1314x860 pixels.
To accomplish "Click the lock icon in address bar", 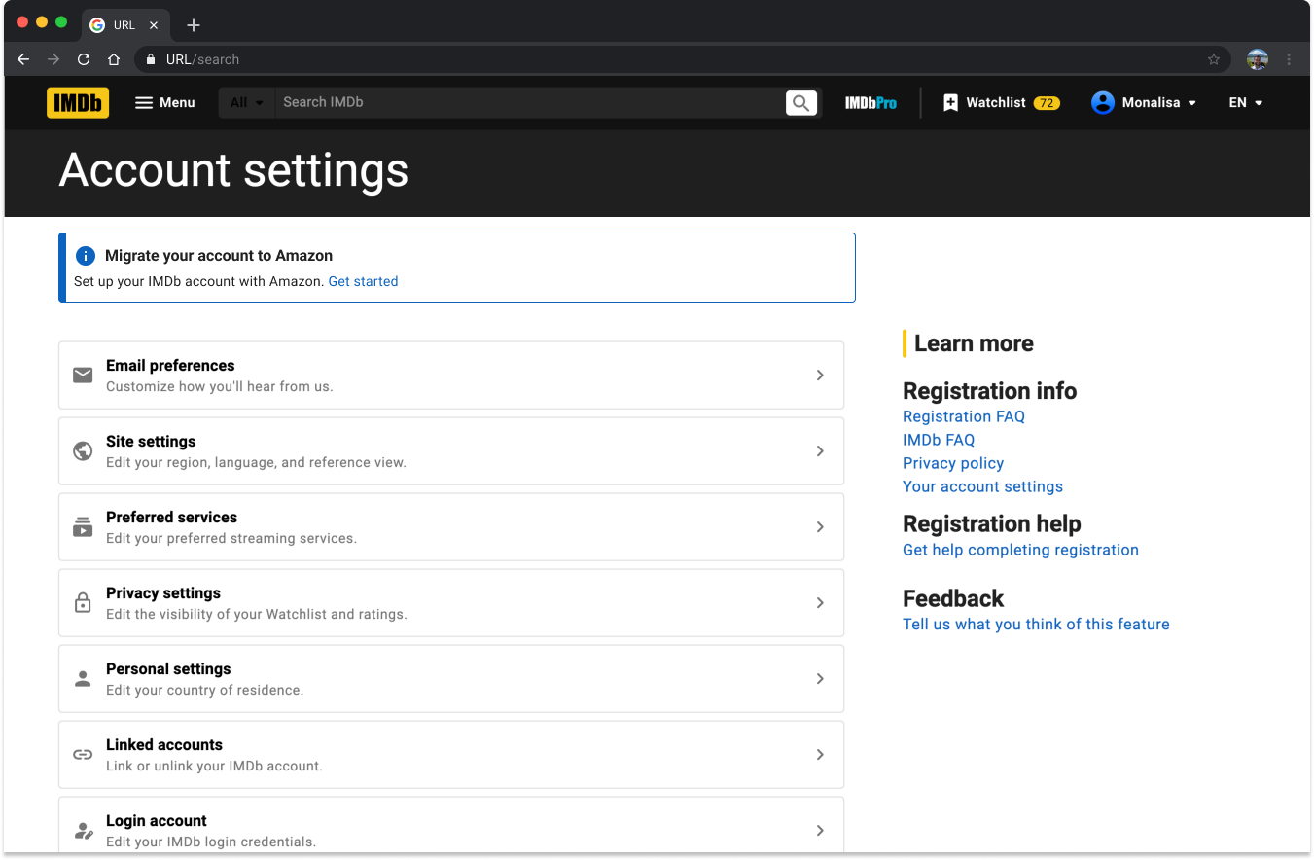I will pyautogui.click(x=150, y=59).
